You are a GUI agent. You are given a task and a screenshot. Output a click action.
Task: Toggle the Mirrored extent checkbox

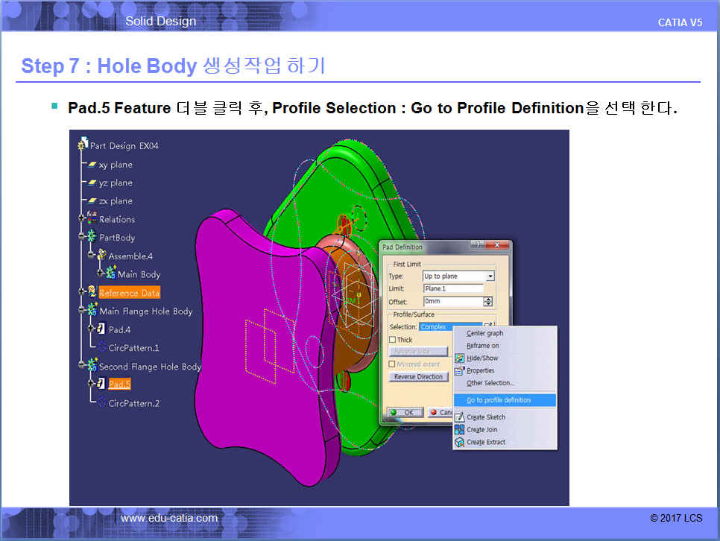click(x=393, y=364)
